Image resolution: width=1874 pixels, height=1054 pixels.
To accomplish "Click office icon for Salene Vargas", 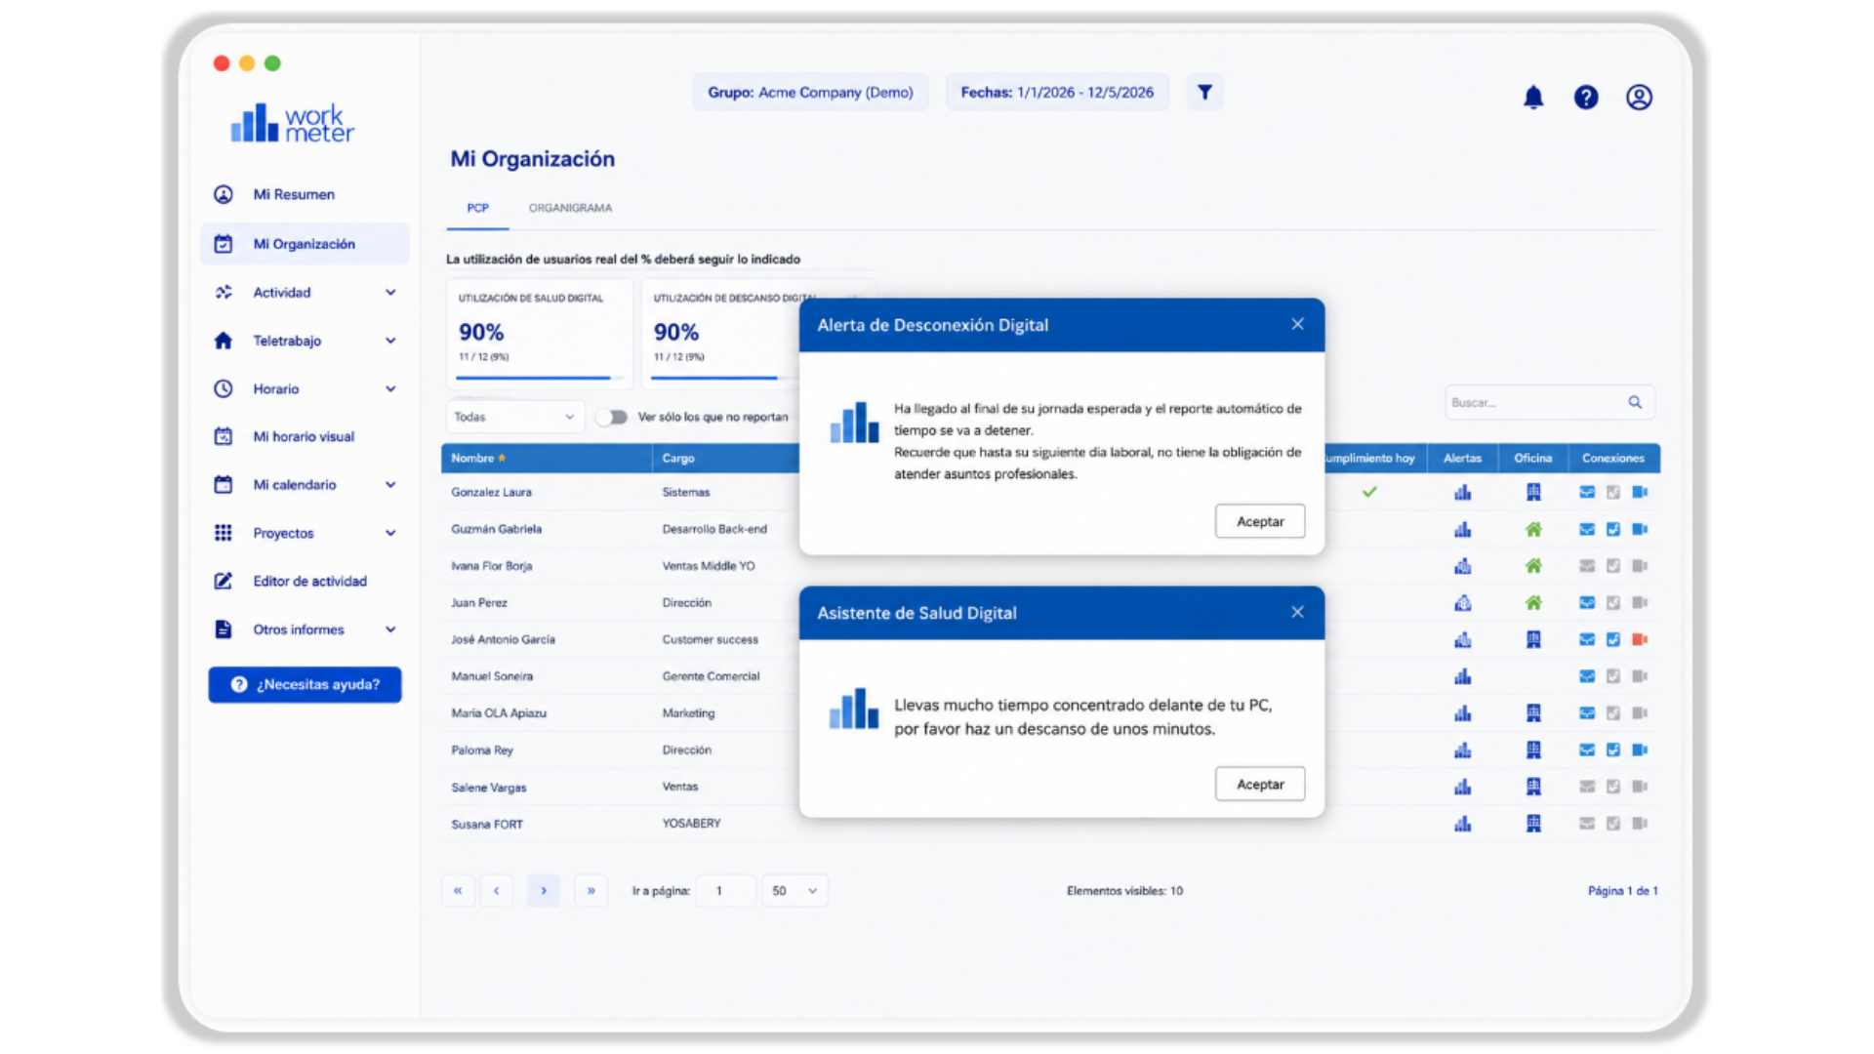I will (1533, 787).
